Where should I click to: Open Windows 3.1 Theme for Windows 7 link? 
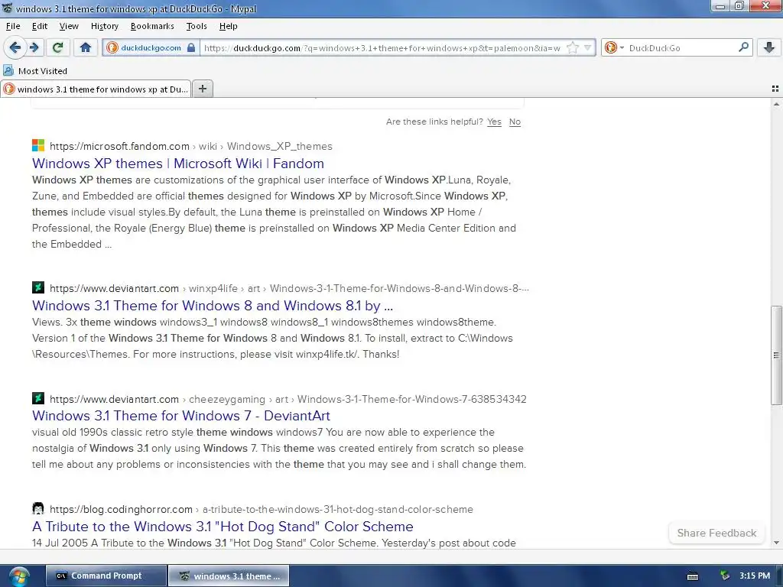click(x=180, y=415)
